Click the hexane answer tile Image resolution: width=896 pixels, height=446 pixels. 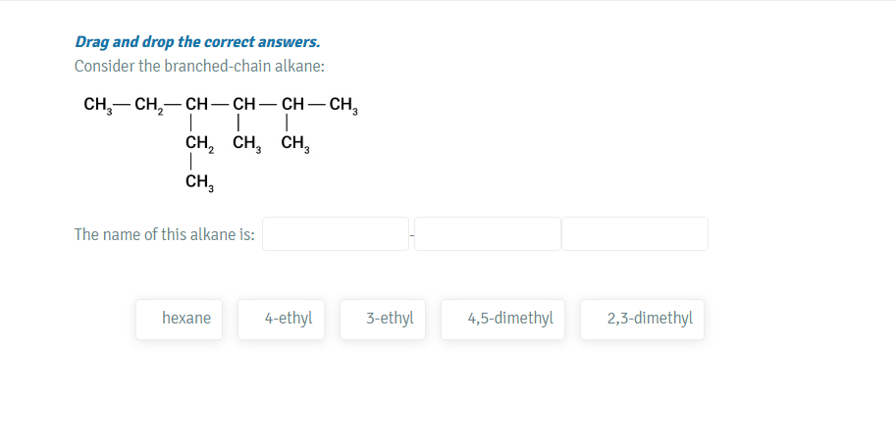coord(186,319)
